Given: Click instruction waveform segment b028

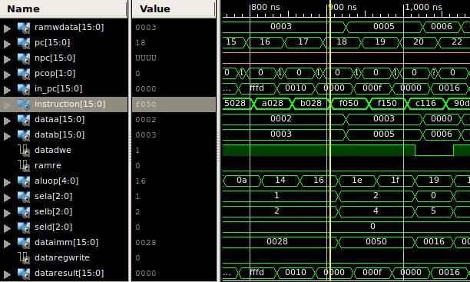Looking at the screenshot, I should 311,103.
